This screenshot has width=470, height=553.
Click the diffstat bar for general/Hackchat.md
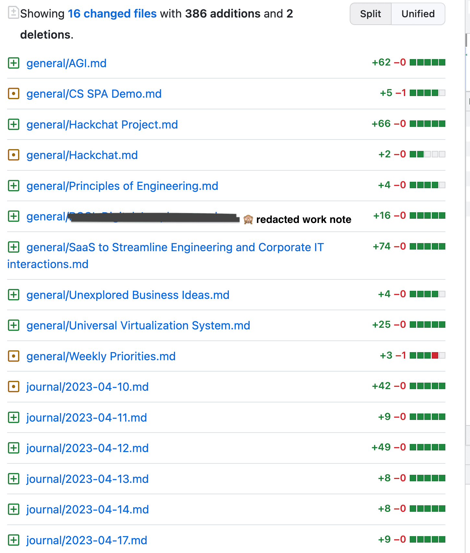click(x=427, y=154)
